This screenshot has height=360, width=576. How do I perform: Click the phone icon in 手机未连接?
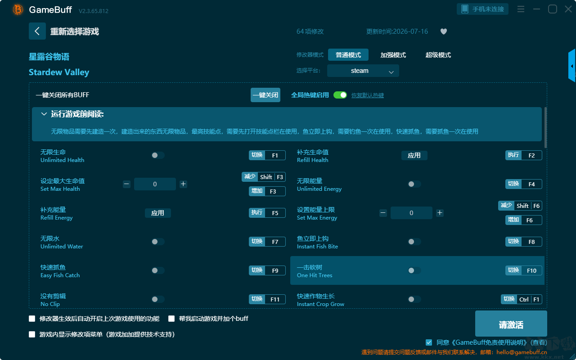[x=465, y=9]
